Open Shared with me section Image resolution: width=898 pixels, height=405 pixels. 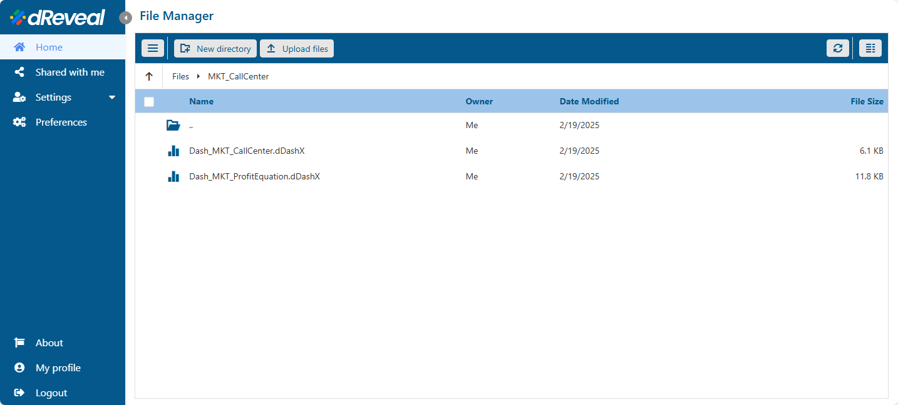tap(70, 72)
